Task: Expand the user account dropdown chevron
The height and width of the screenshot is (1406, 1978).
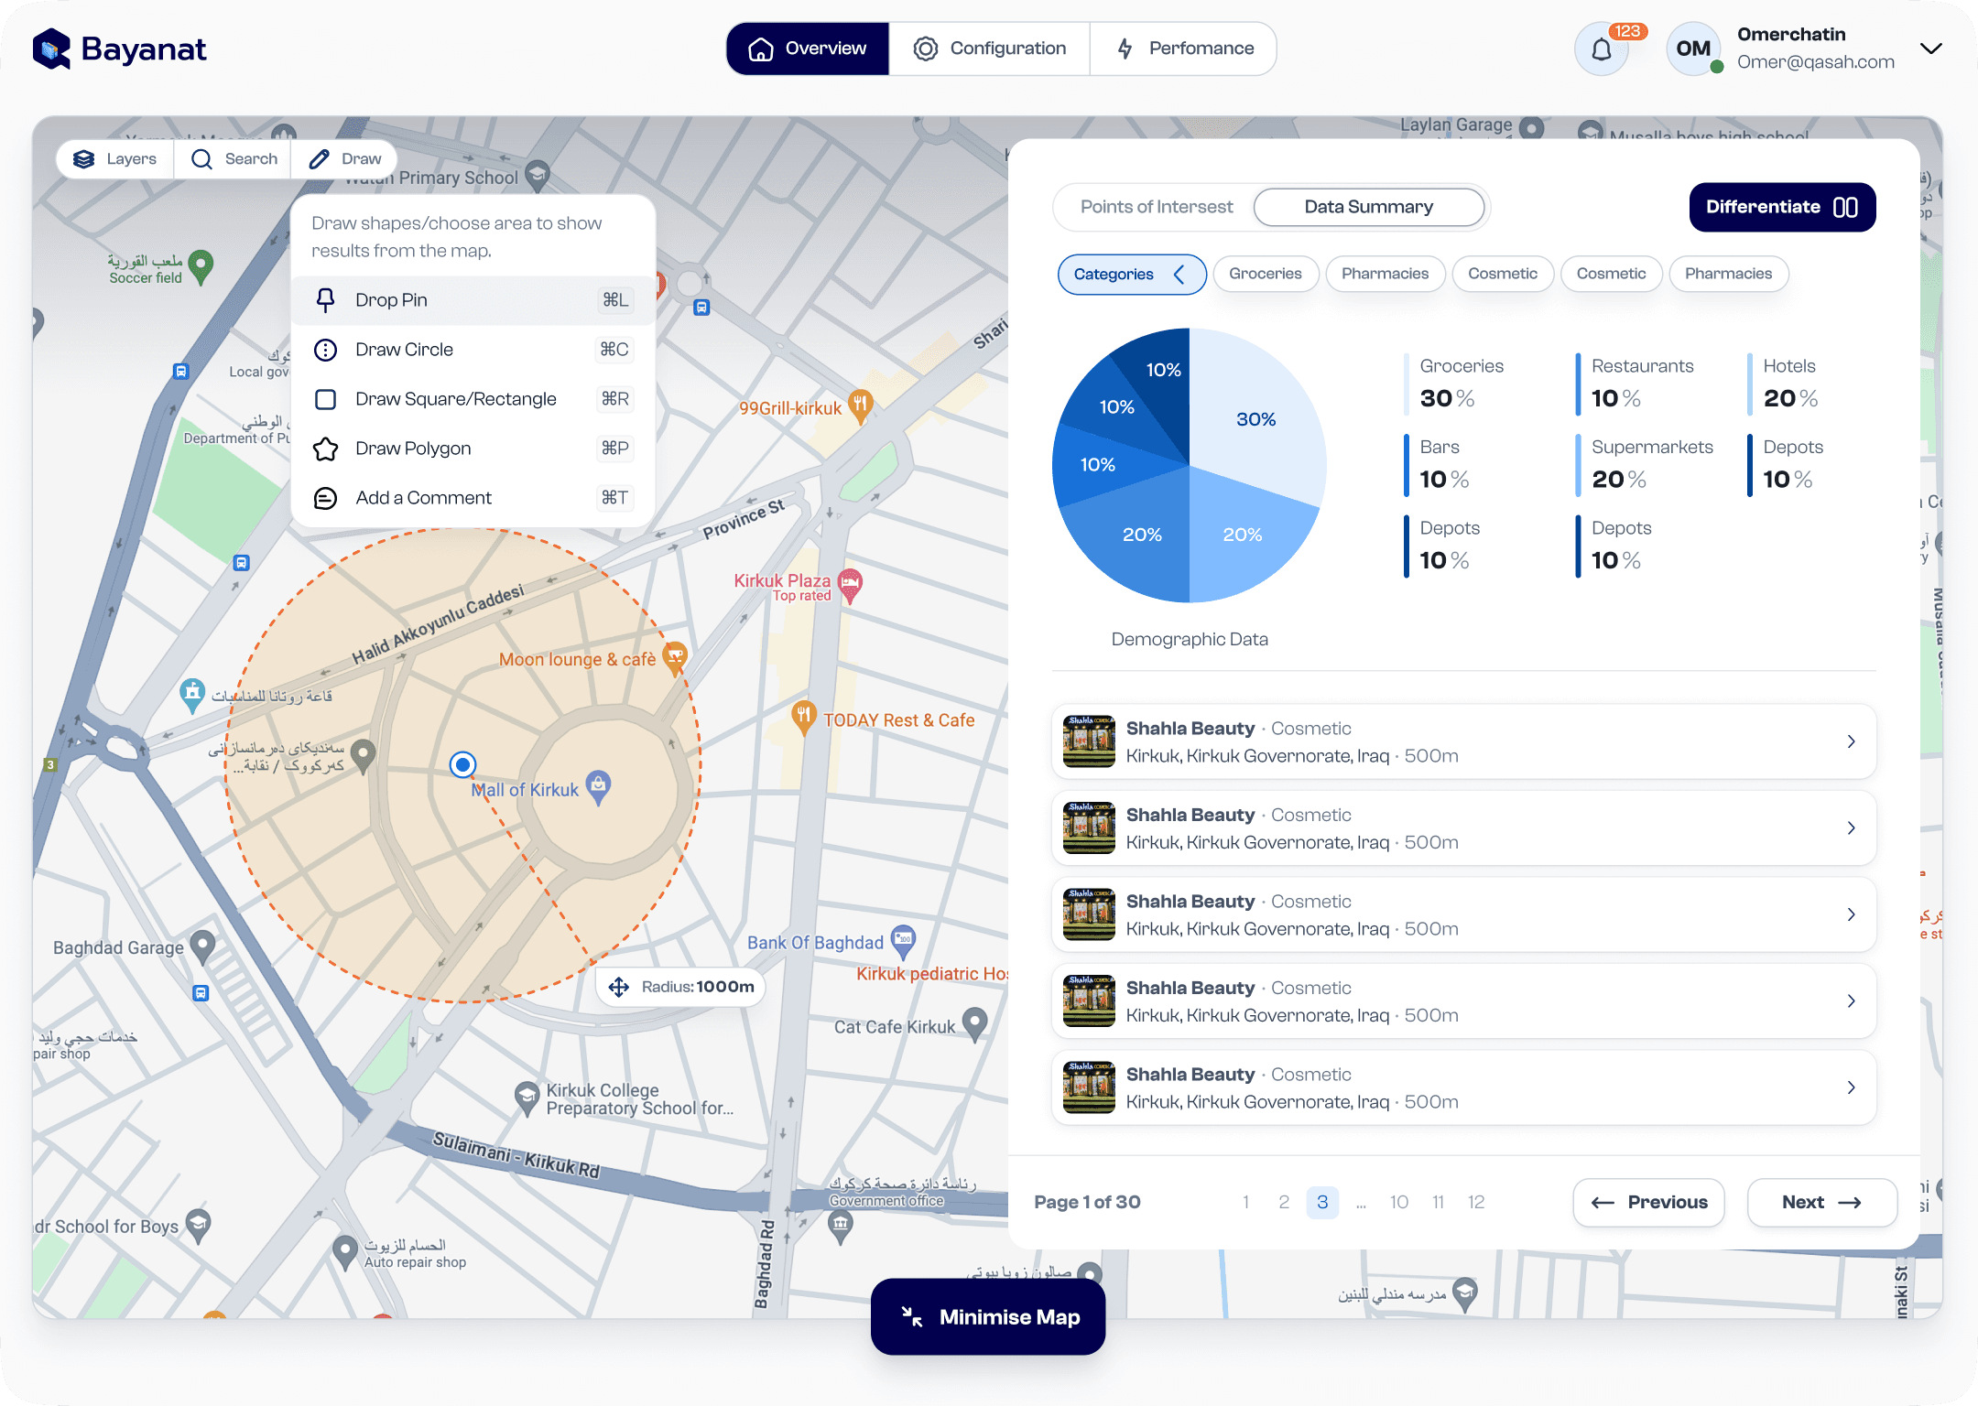Action: click(1930, 49)
